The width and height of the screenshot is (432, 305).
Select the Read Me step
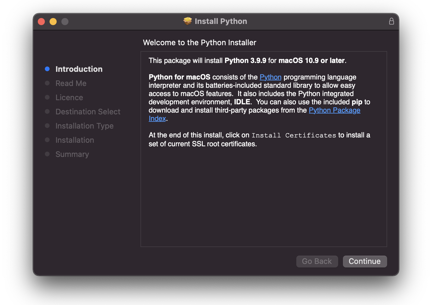(71, 83)
